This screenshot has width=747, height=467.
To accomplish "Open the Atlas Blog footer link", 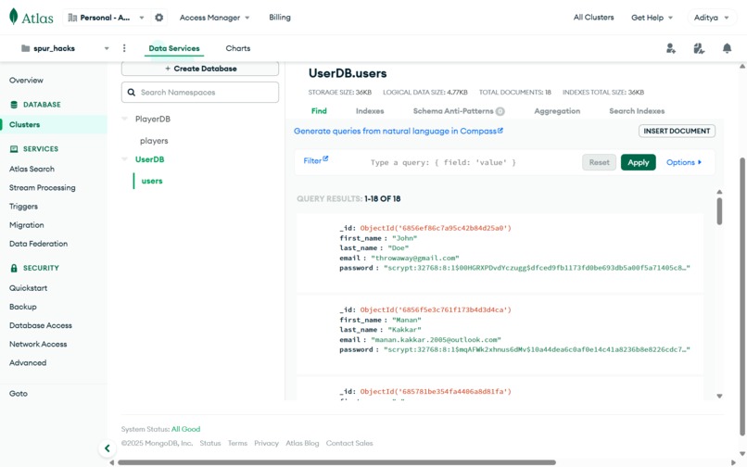I will pyautogui.click(x=302, y=443).
